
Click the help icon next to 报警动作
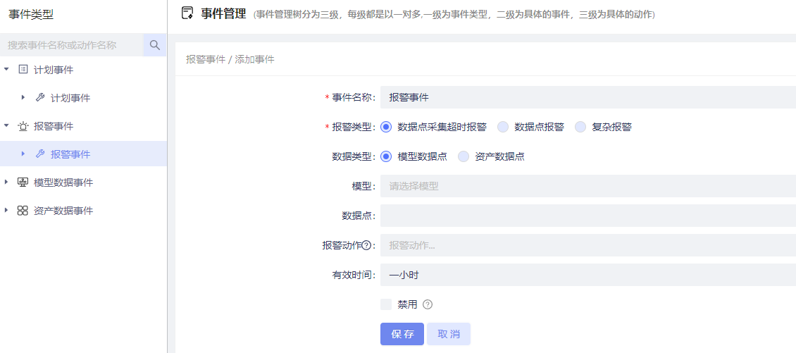click(366, 245)
